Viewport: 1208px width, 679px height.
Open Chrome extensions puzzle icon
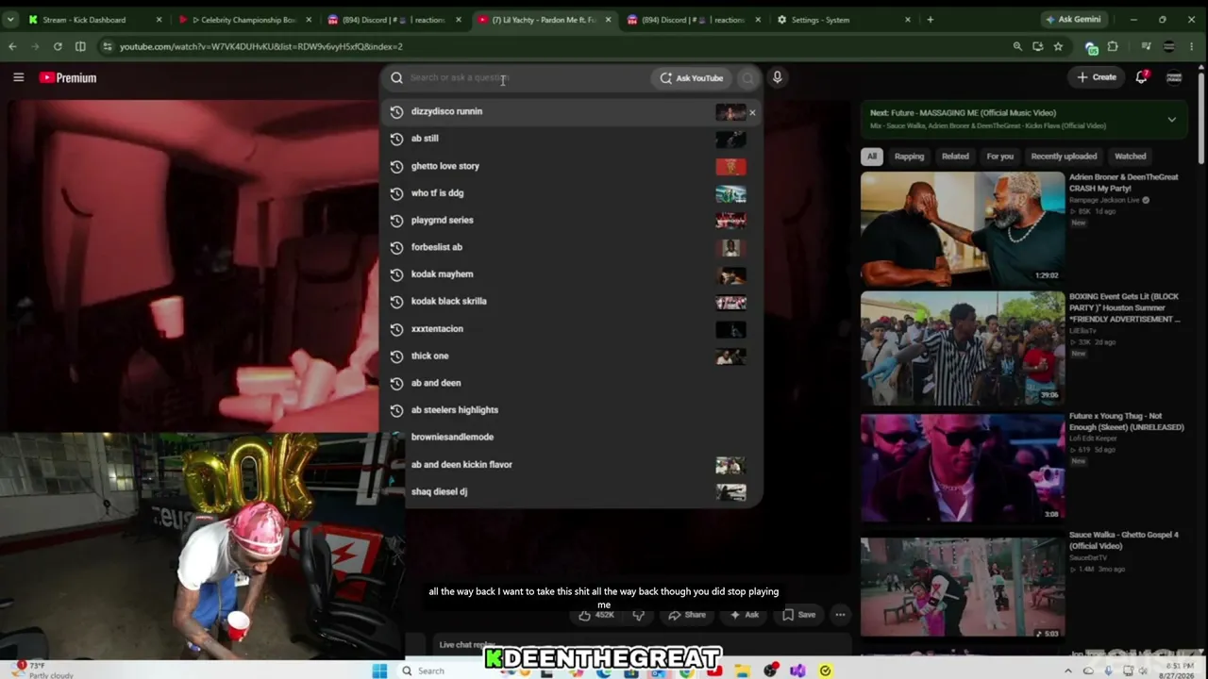click(x=1113, y=46)
